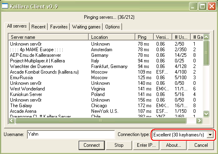218x154 pixels.
Task: Click the Amsterdam location cell
Action: 102,50
